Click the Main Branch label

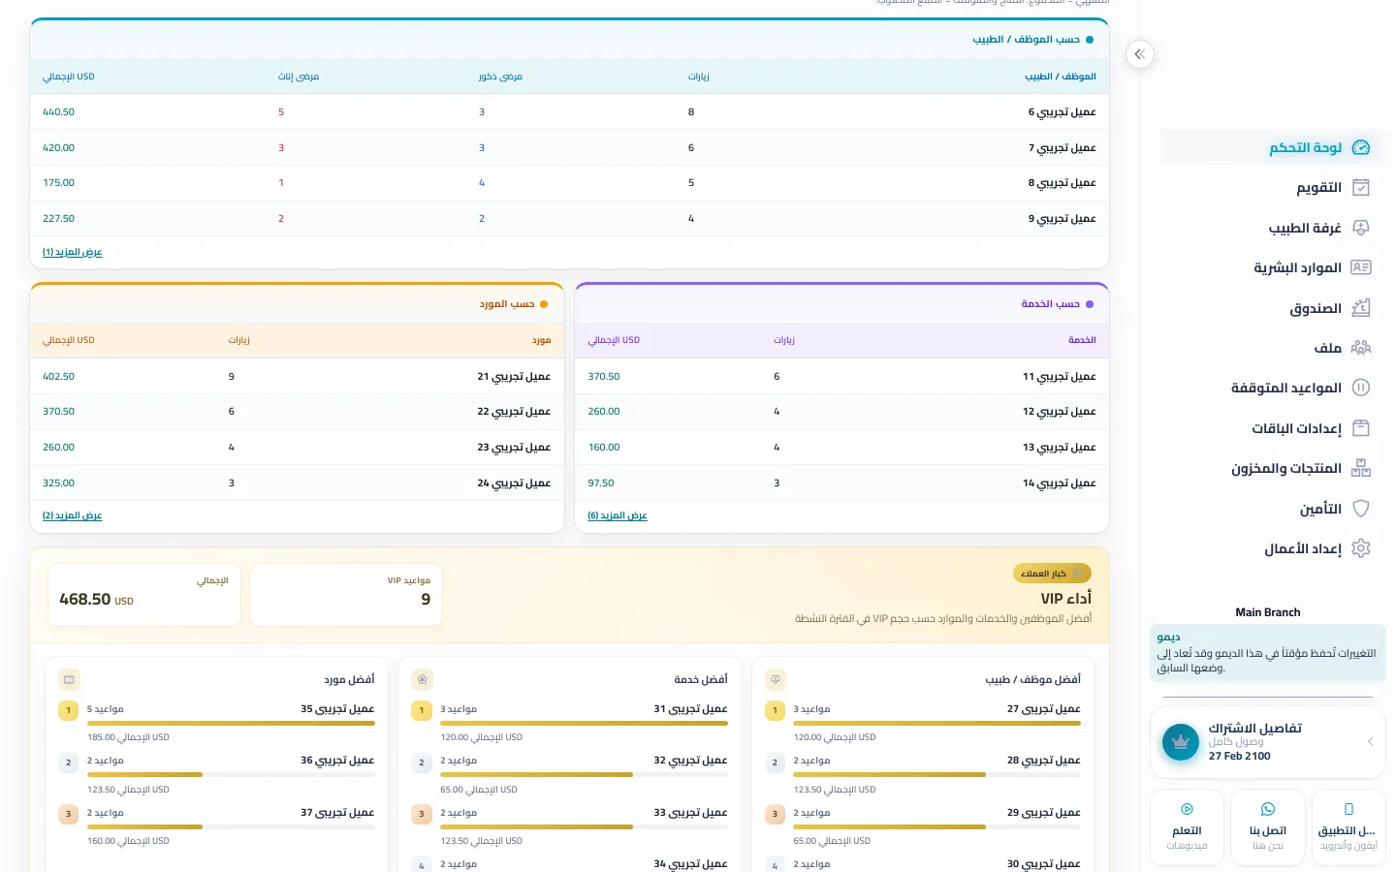(1268, 612)
